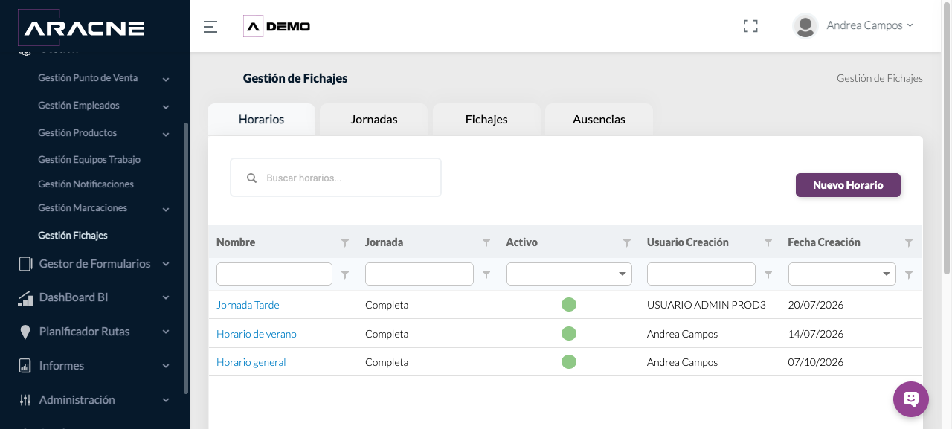Viewport: 952px width, 429px height.
Task: Click the Planificador Rutas pin icon
Action: point(25,332)
